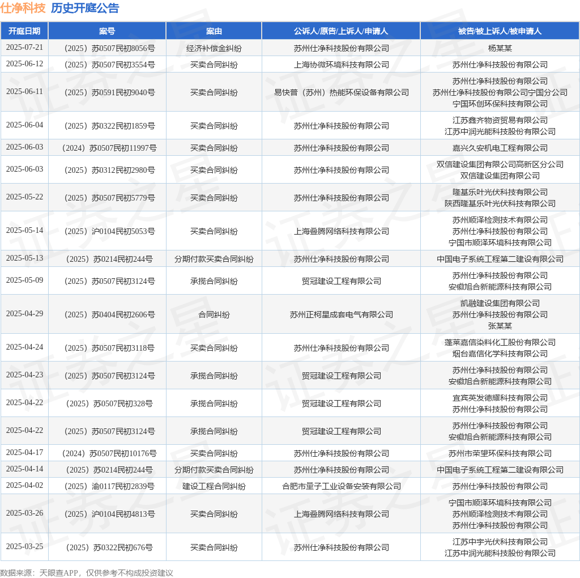
Task: Click defendant 陕西隆基乐叶光伏科技有限公司
Action: [x=500, y=203]
